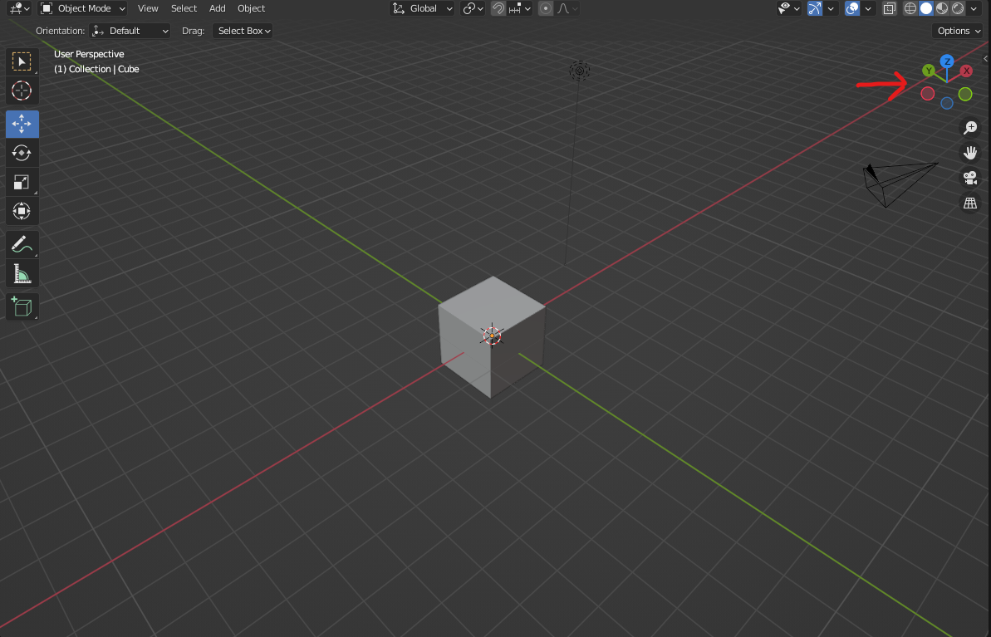The image size is (991, 637).
Task: Open the Select menu
Action: (184, 8)
